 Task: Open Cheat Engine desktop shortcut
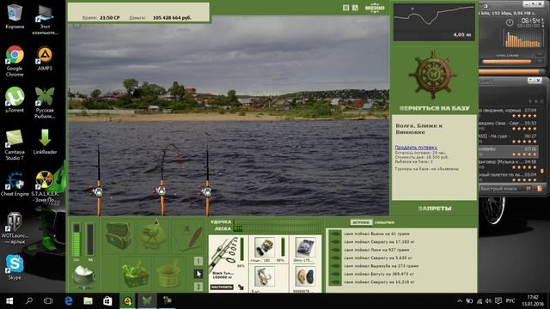pyautogui.click(x=15, y=184)
